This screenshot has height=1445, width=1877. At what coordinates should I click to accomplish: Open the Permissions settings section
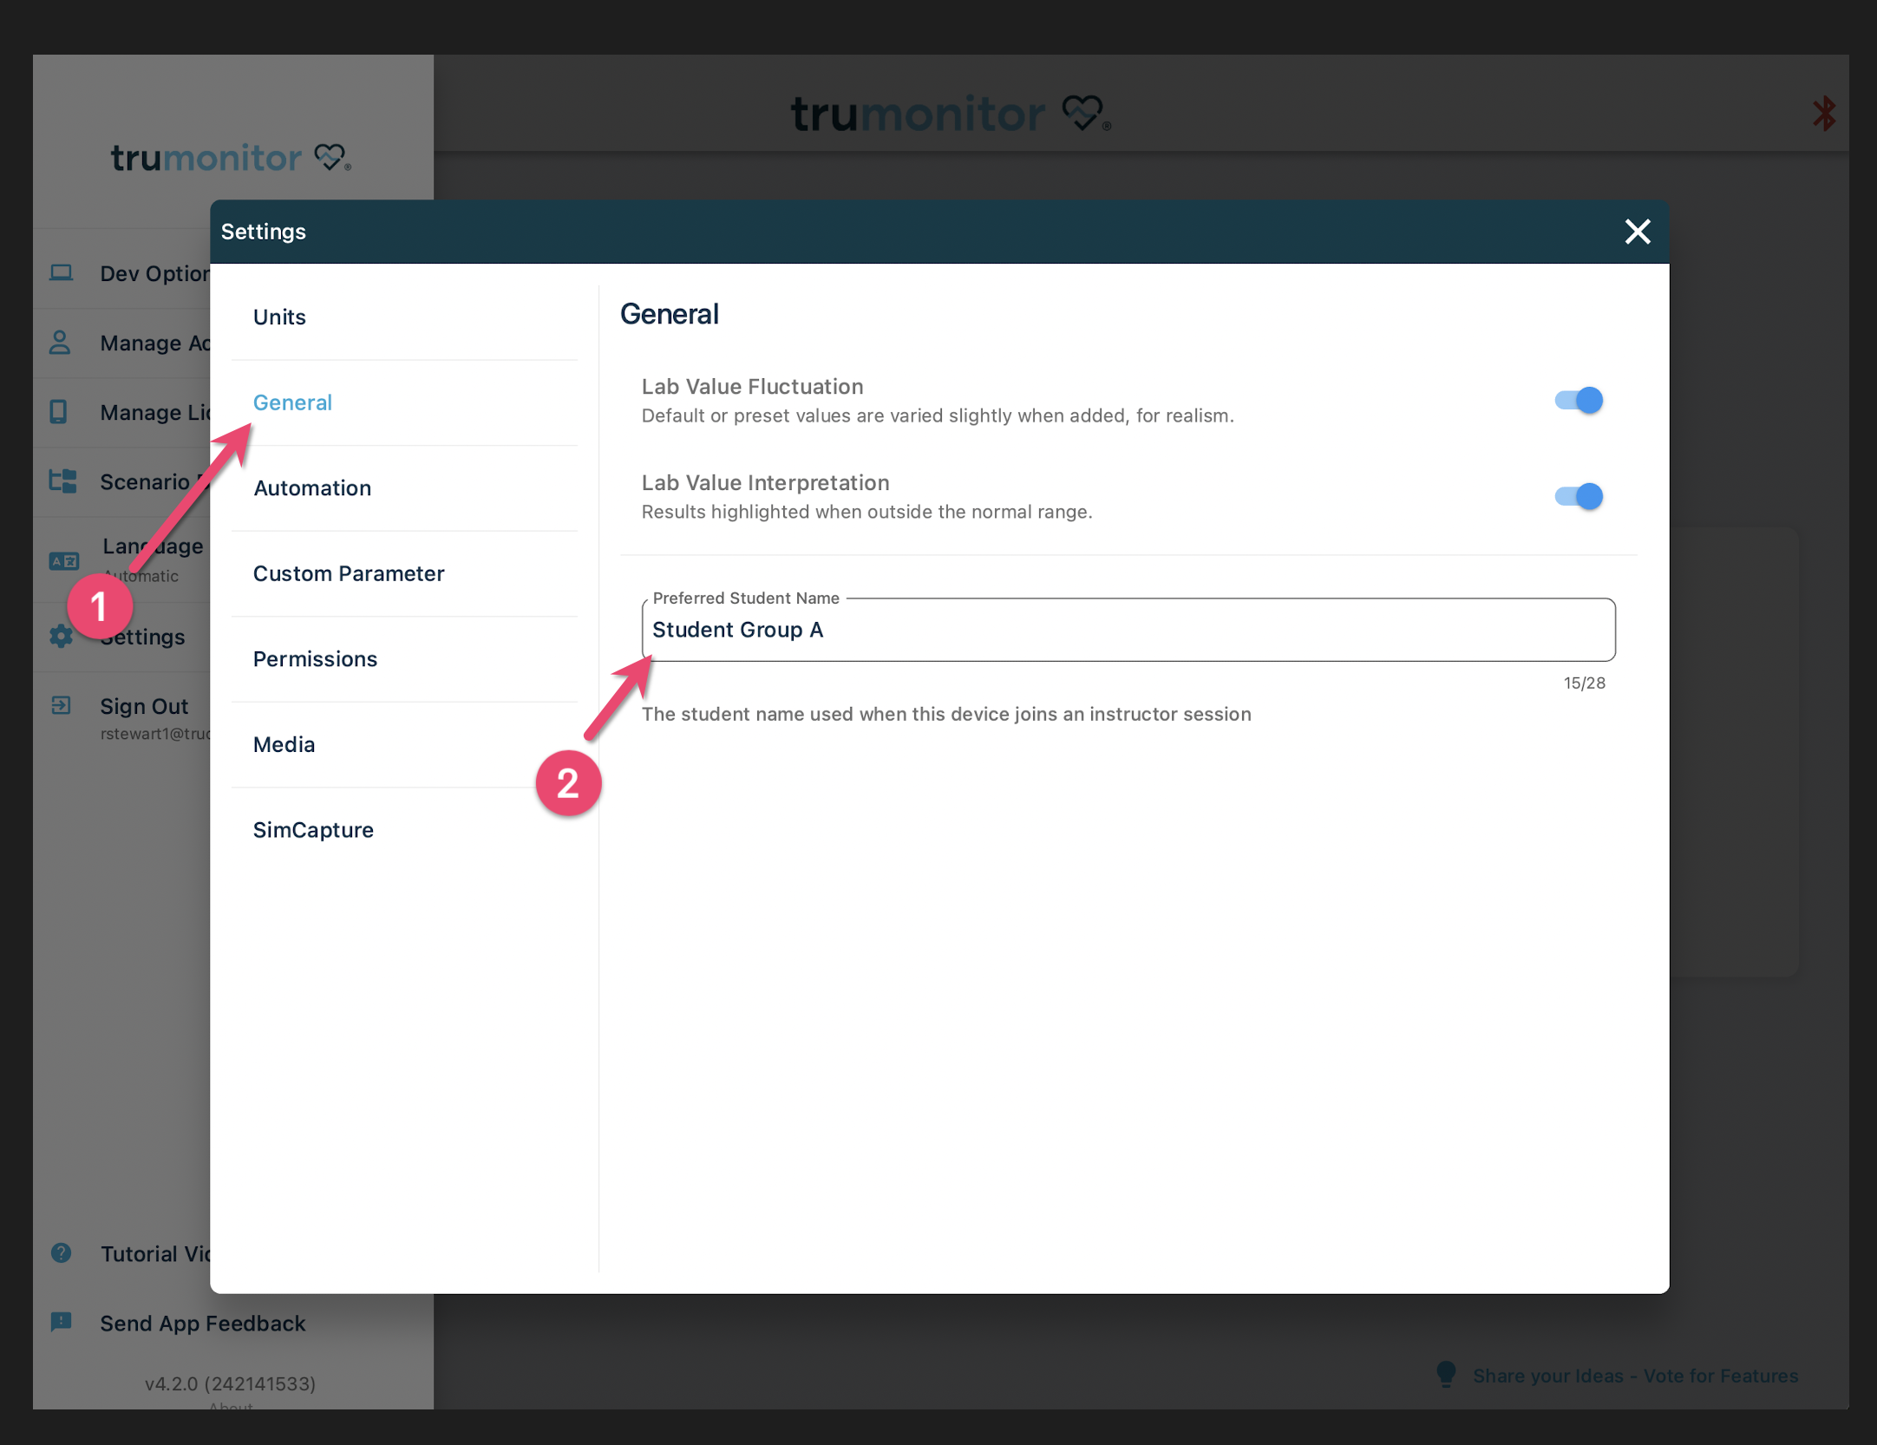click(315, 659)
